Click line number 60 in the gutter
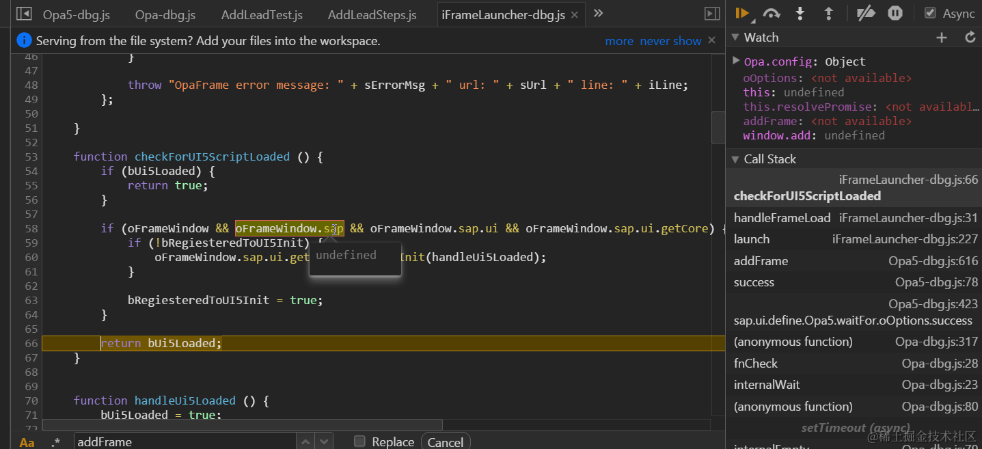 [31, 257]
